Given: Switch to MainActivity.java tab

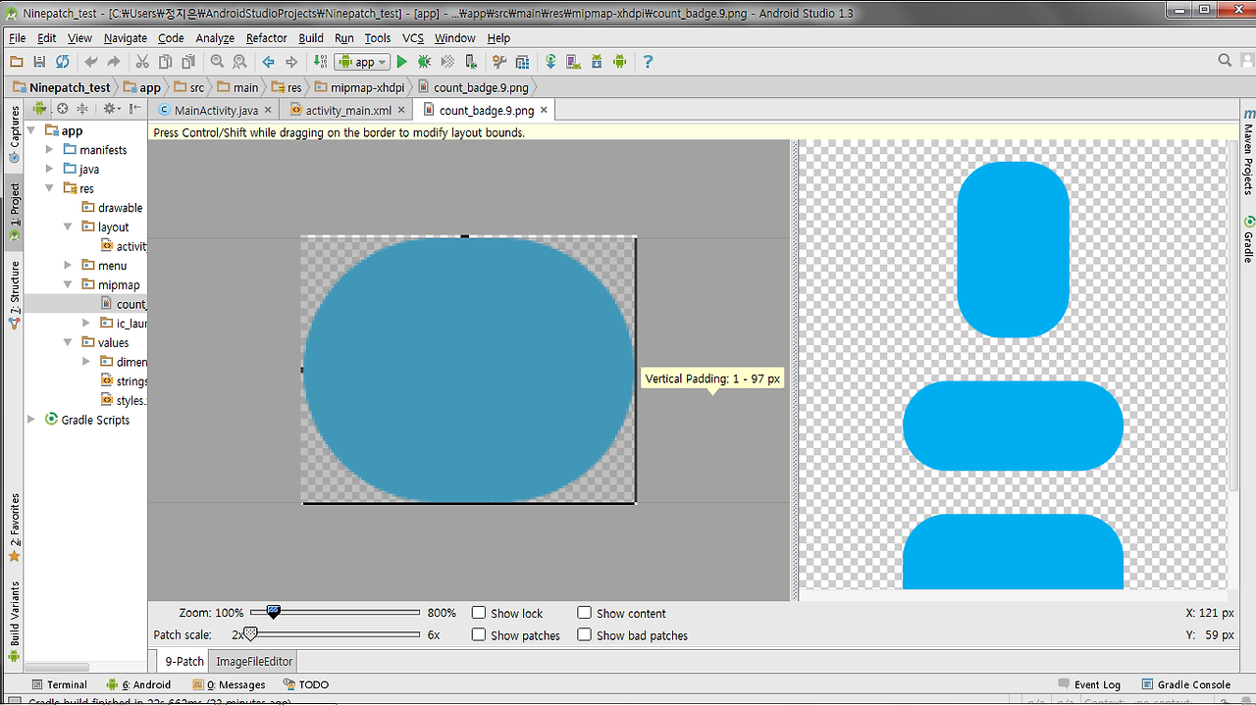Looking at the screenshot, I should tap(216, 110).
